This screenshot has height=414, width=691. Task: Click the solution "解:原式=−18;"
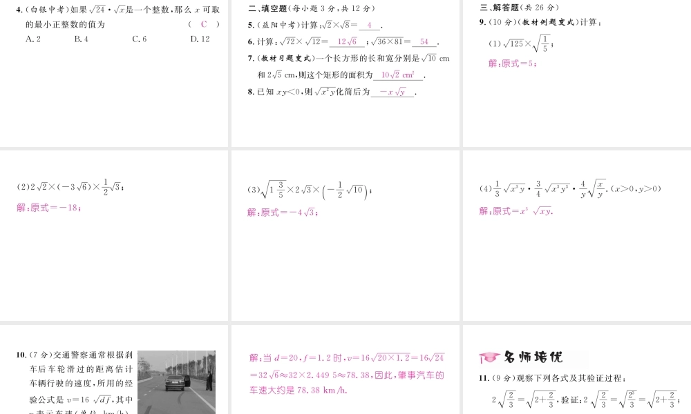click(49, 208)
